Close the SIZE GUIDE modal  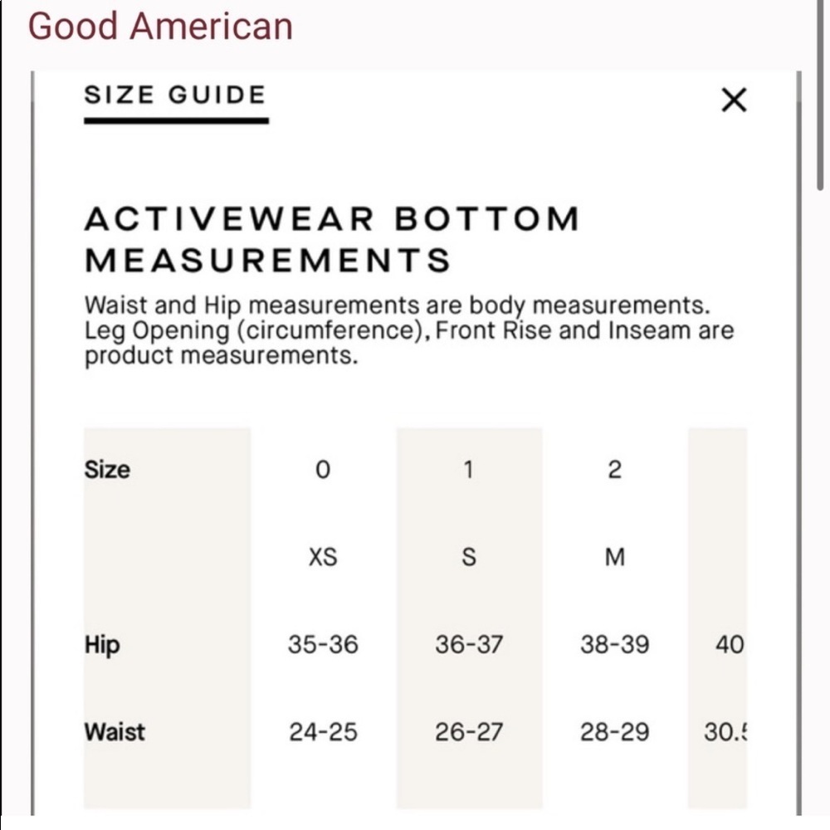click(734, 100)
